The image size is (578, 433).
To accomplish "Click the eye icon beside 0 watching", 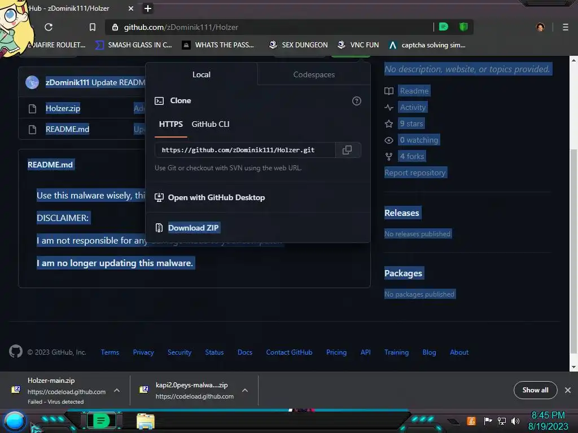I will coord(389,140).
